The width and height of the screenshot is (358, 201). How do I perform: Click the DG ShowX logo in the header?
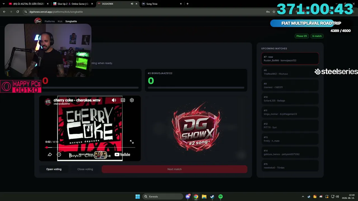[38, 21]
